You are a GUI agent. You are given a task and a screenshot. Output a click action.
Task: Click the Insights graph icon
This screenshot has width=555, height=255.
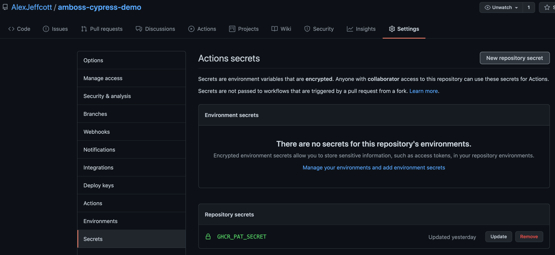pos(350,29)
